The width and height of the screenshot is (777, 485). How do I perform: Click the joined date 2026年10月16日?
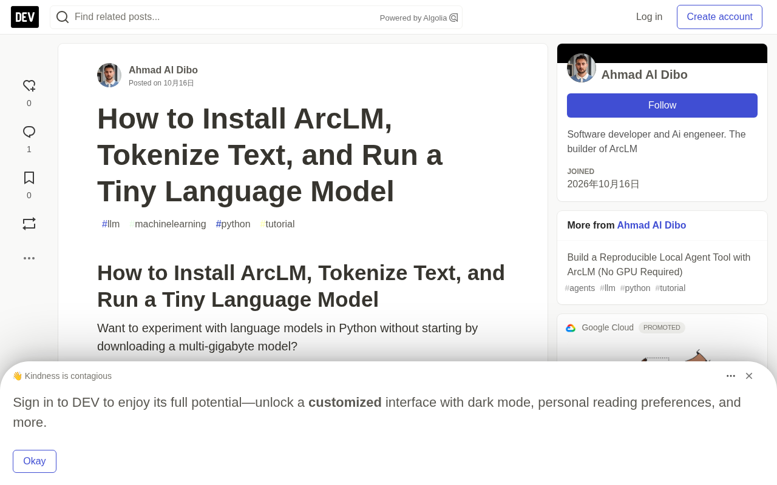(x=603, y=184)
